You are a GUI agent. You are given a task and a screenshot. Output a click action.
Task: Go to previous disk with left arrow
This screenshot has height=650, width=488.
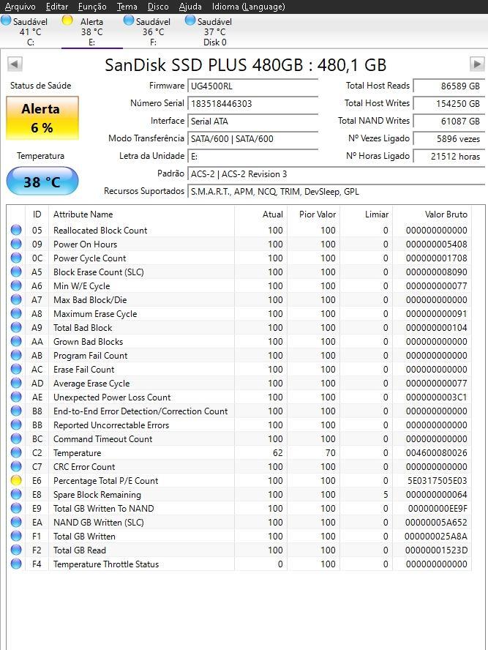tap(15, 64)
